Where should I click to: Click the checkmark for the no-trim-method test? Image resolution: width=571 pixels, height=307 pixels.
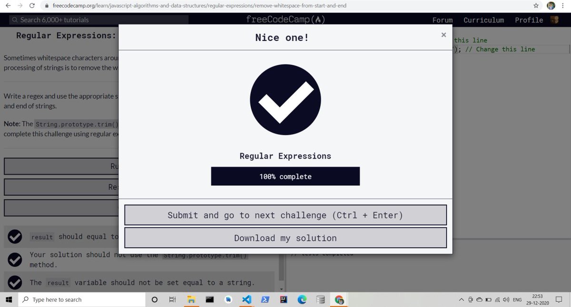pos(14,259)
